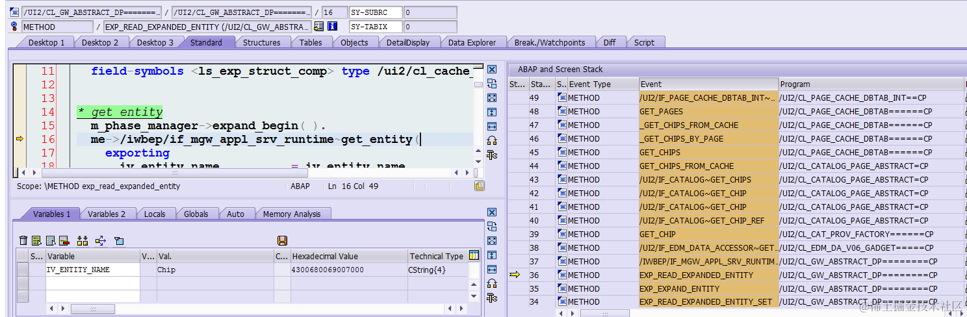The width and height of the screenshot is (967, 317).
Task: Click the Event column header in stack table
Action: [708, 84]
